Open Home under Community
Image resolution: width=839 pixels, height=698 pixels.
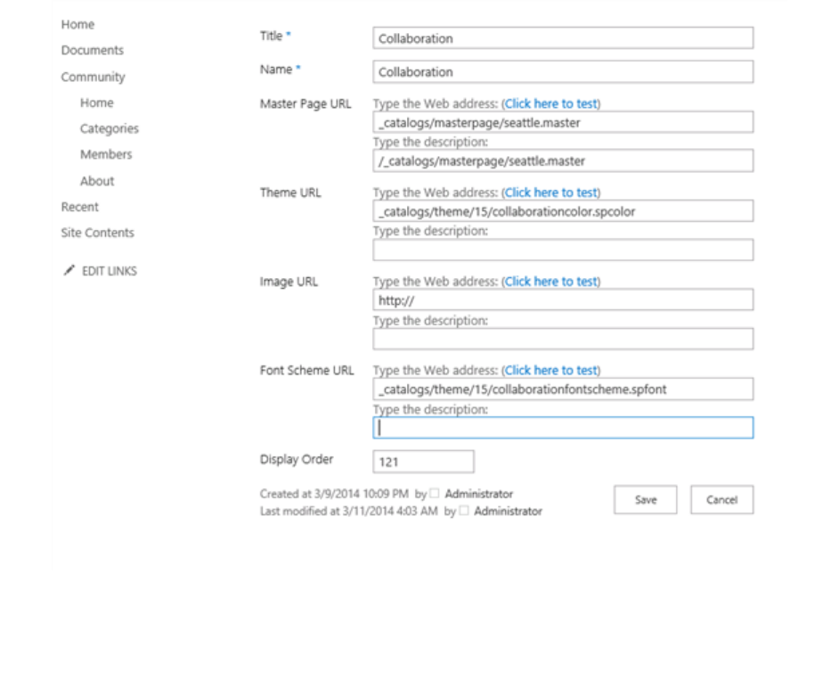(x=97, y=103)
